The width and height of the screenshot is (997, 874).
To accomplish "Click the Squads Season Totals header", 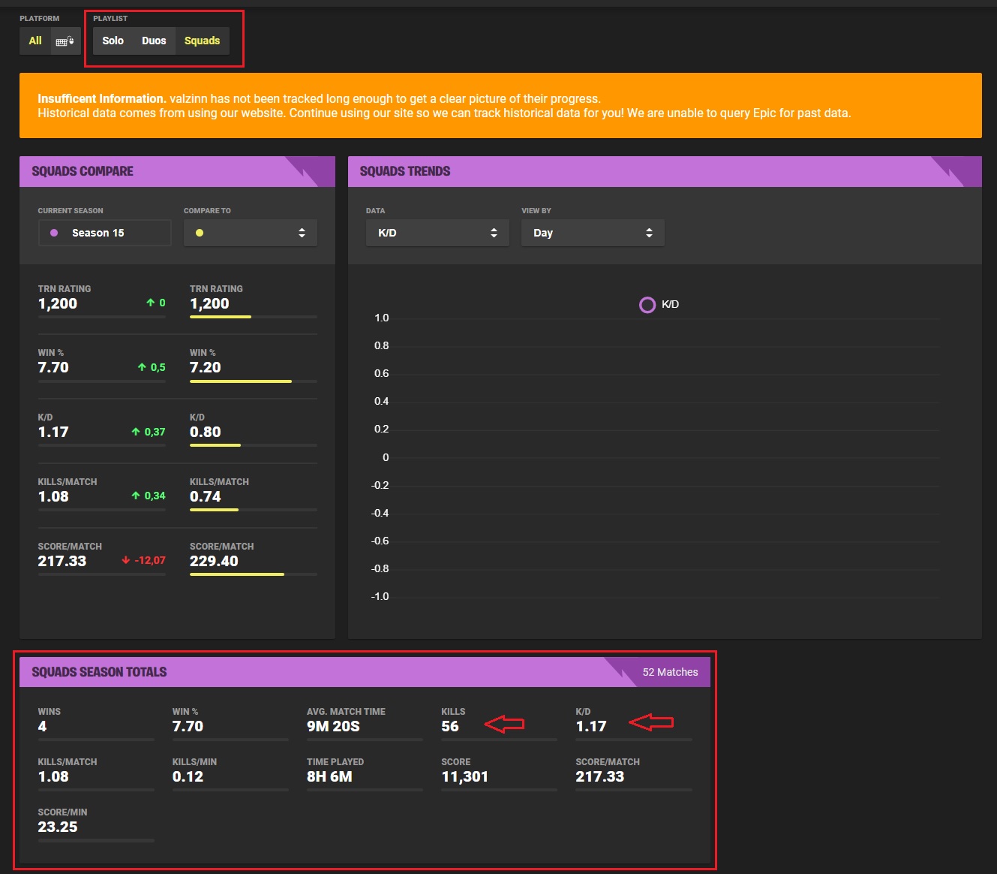I will [x=365, y=672].
